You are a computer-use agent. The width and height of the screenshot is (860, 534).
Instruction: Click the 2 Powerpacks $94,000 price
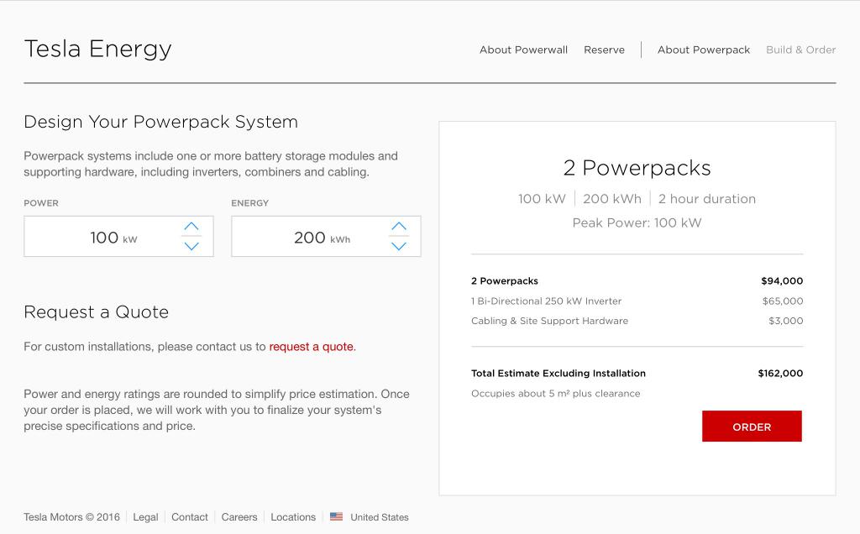782,280
